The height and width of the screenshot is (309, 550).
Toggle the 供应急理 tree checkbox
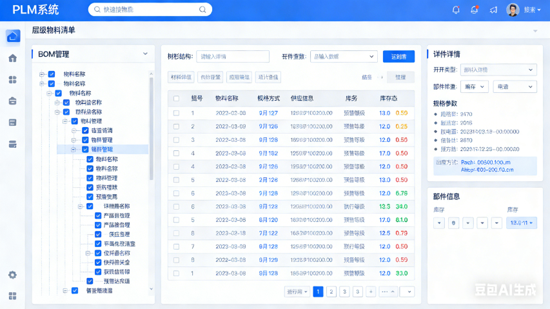pos(98,234)
